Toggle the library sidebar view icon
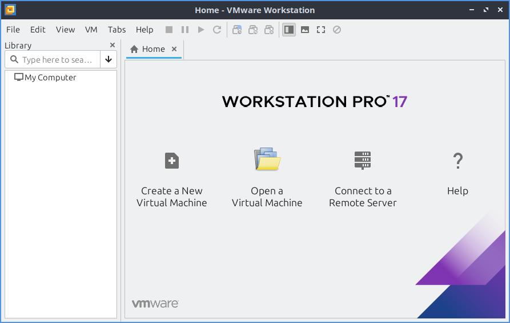 [289, 30]
